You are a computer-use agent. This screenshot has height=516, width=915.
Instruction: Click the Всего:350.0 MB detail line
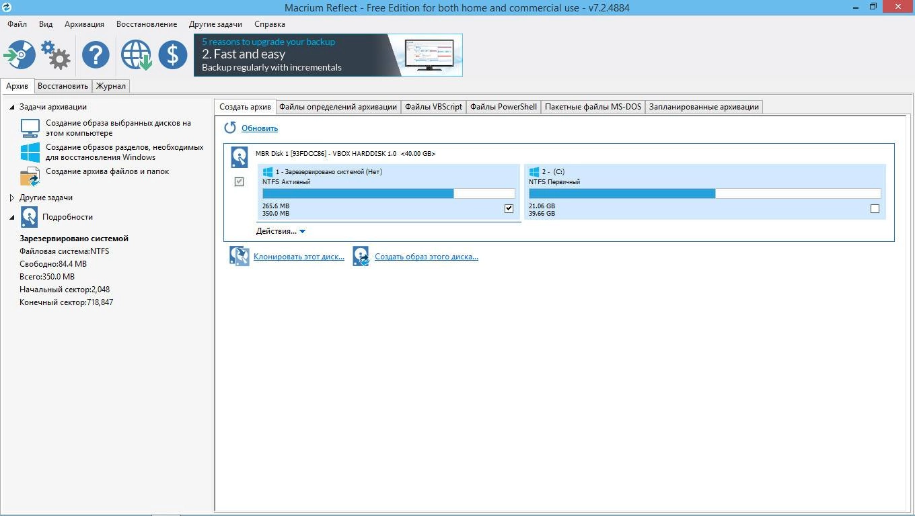point(47,277)
